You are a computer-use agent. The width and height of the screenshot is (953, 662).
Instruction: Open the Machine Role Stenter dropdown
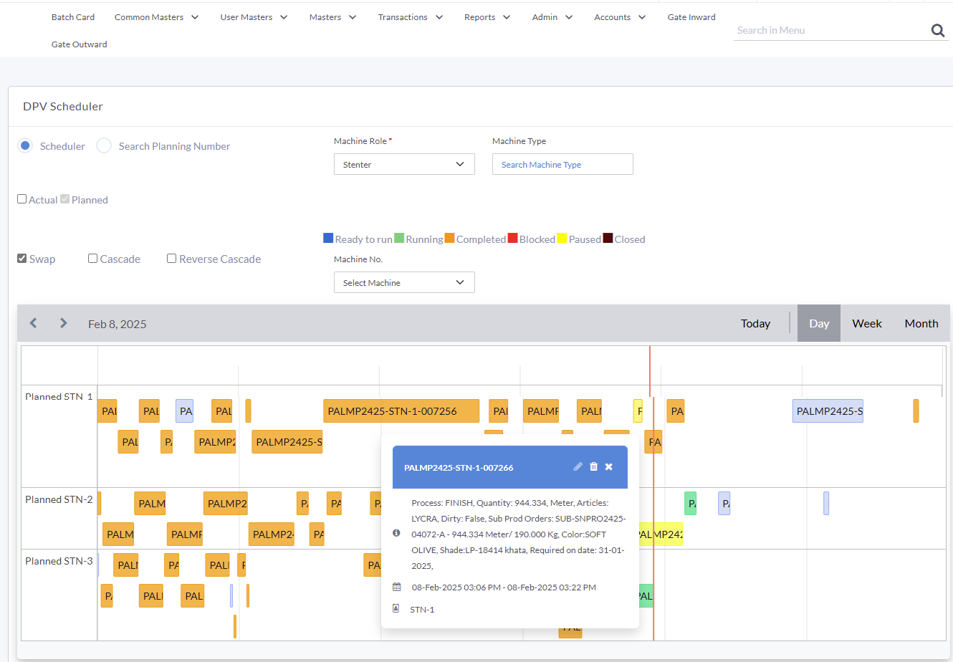404,164
